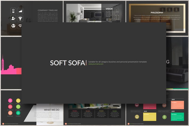This screenshot has height=126, width=189.
Task: Click the teal Photography camera icon
Action: coord(18,113)
